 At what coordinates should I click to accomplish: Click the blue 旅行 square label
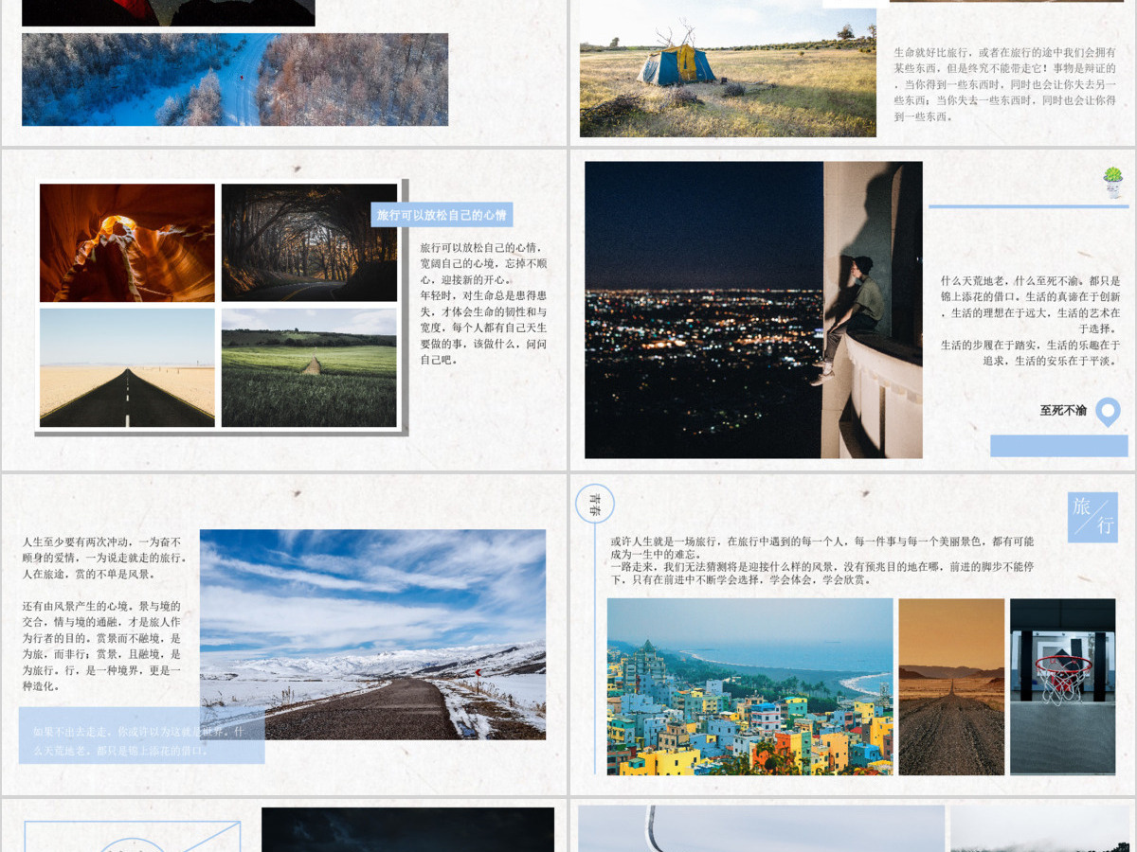1092,517
